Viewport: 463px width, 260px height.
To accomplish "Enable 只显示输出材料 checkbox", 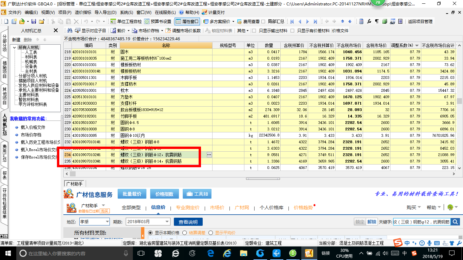I will point(254,30).
